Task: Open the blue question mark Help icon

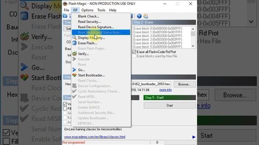Action: pos(139,16)
